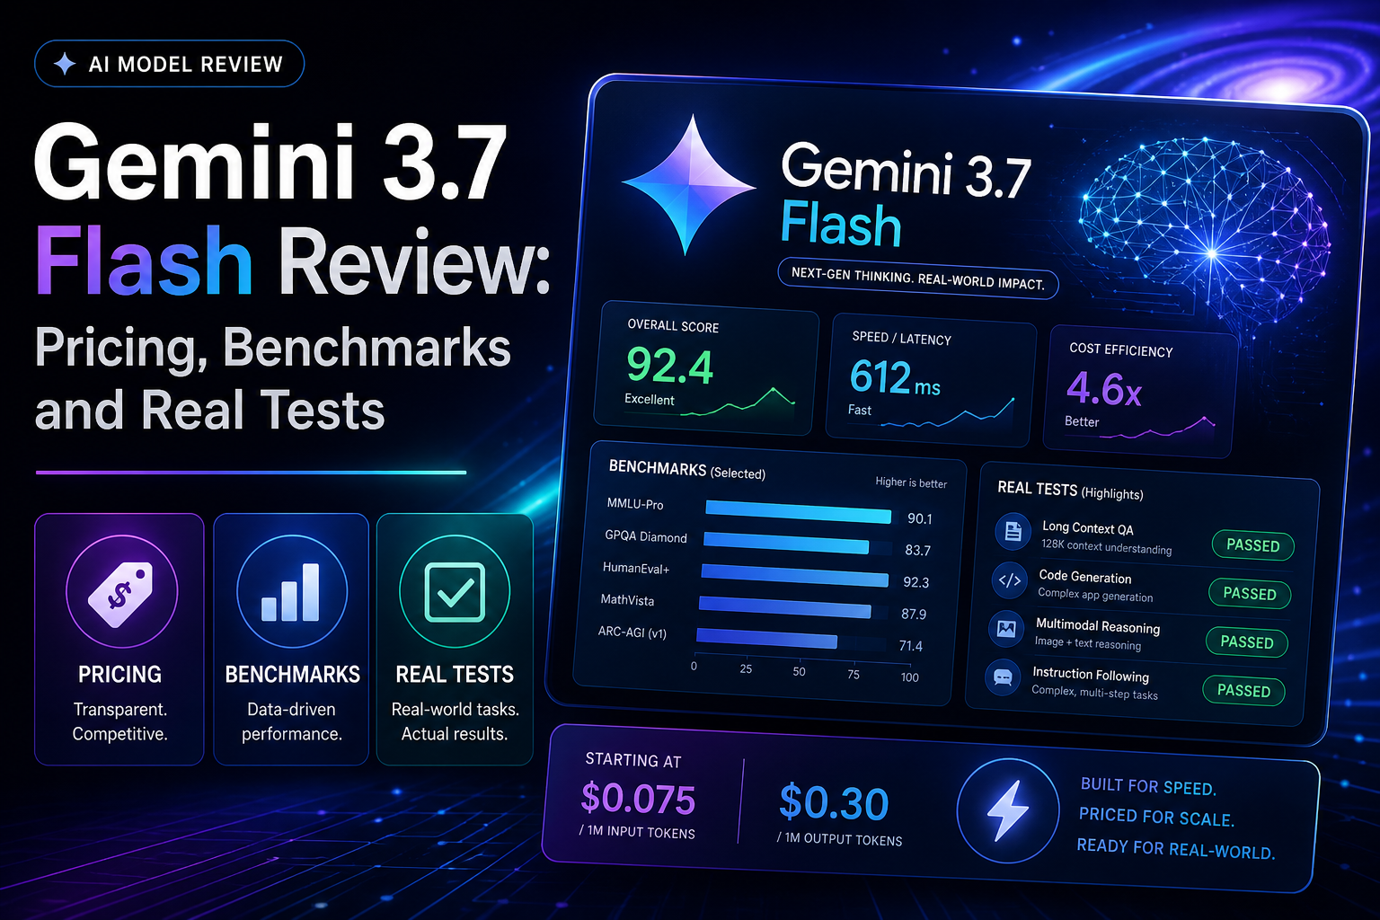Select the REAL TESTS card
This screenshot has width=1380, height=920.
[x=455, y=639]
